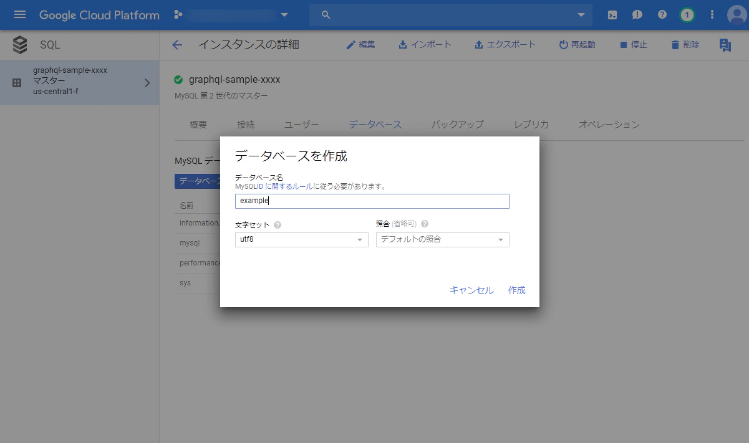Activate the Cloud Shell icon
Viewport: 749px width, 443px height.
(x=612, y=15)
